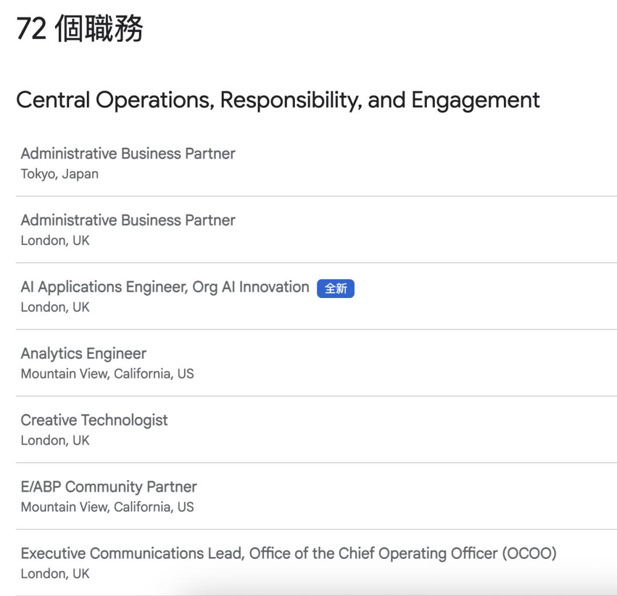617x596 pixels.
Task: Click the 全新 badge beside AI Applications Engineer
Action: click(x=335, y=289)
